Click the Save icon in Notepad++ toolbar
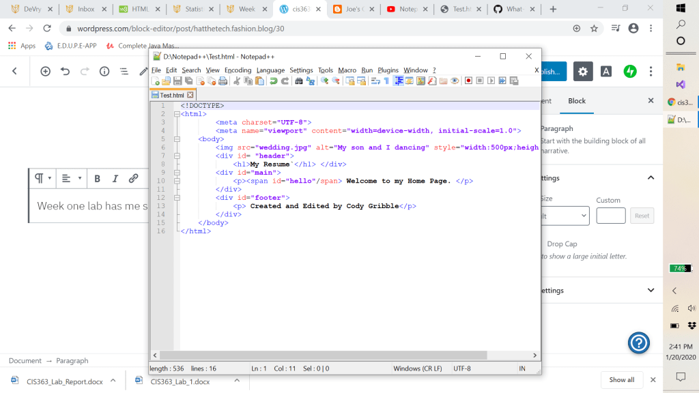Image resolution: width=699 pixels, height=393 pixels. pyautogui.click(x=177, y=81)
